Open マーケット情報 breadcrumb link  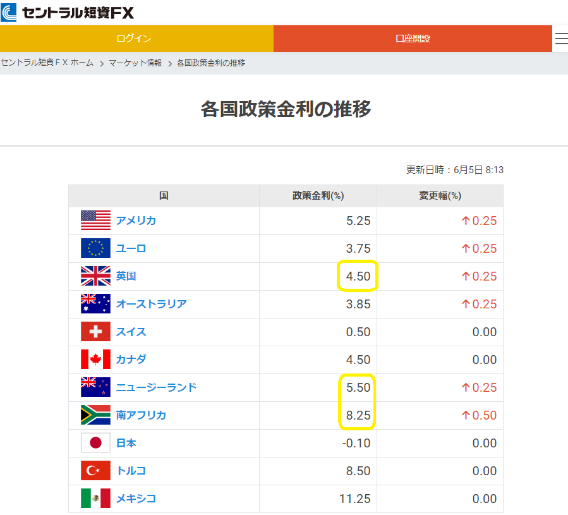[135, 63]
